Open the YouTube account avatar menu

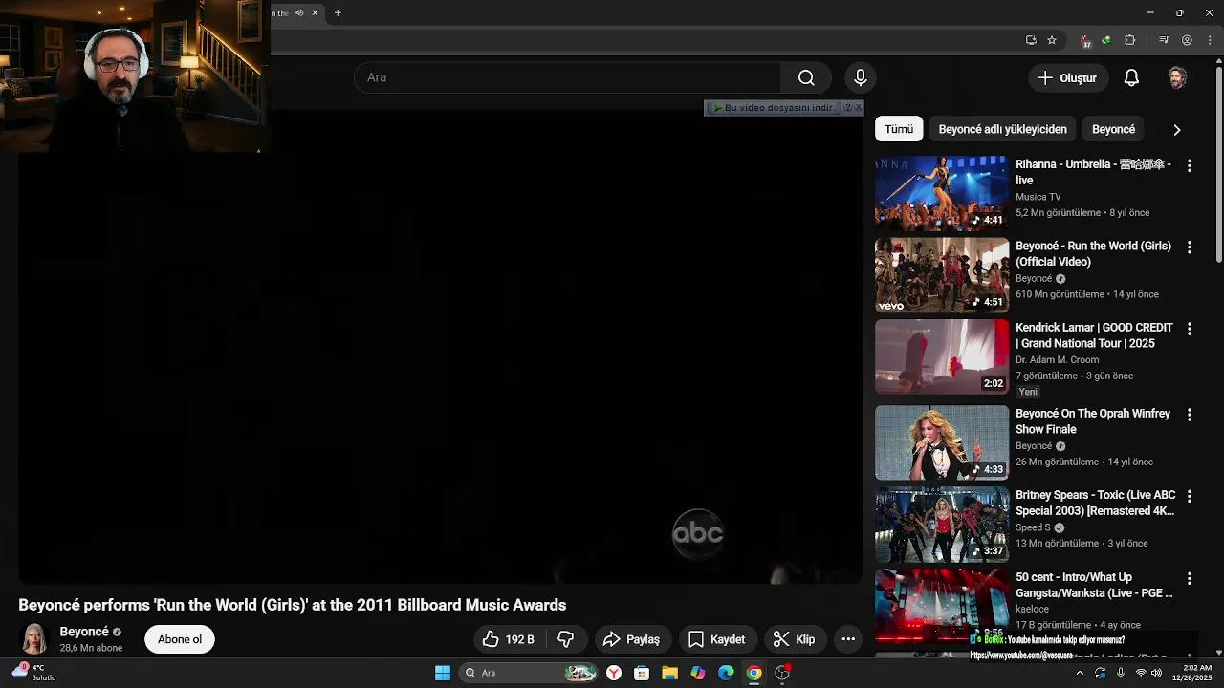[1178, 78]
